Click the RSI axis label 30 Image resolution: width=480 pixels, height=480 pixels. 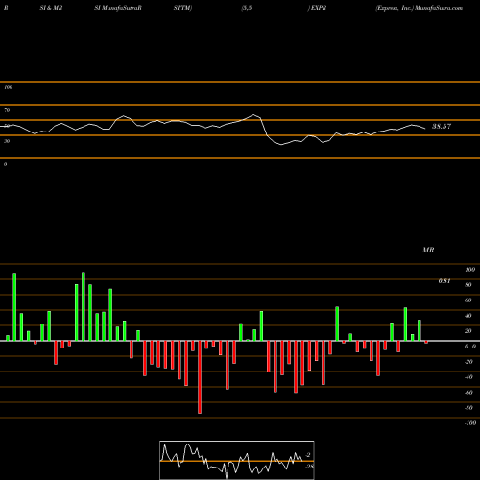[x=7, y=141]
